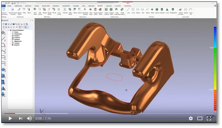Image resolution: width=222 pixels, height=128 pixels.
Task: Select the Spline fit tool
Action: pyautogui.click(x=147, y=11)
